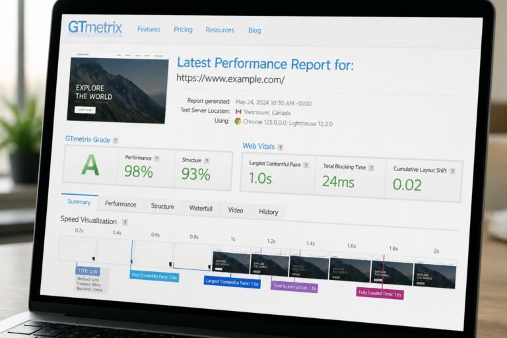
Task: Click the Redirect: 0ms detail text
Action: pyautogui.click(x=88, y=279)
